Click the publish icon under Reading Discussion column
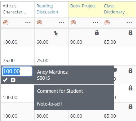Viewport: 136px width, 121px height. coord(39,23)
